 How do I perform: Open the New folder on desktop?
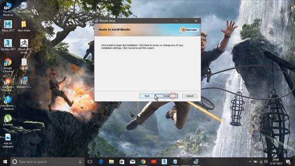click(x=24, y=26)
